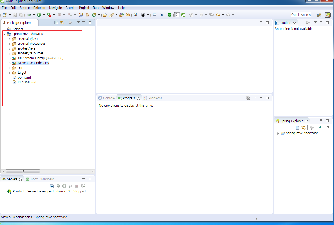The image size is (334, 225).
Task: Click the green Spring leaf toolbar icon
Action: click(x=183, y=15)
